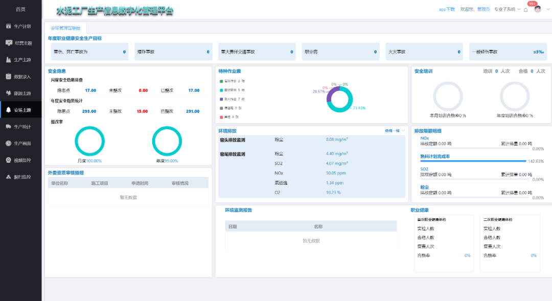Click the 熟料计划完成率 progress bar
Screen dimensions: 552x301
[x=473, y=161]
